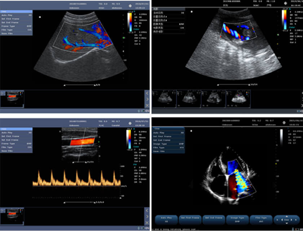Toggle Auto Play in the liver scan Cine menu

(16, 15)
